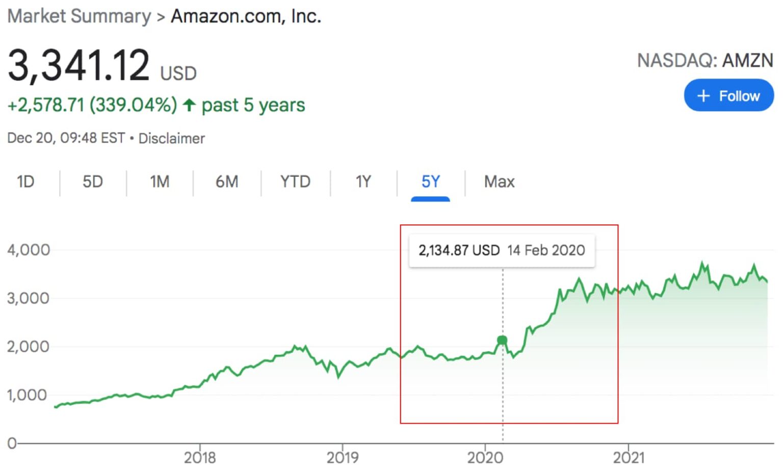Select the YTD performance view

tap(295, 181)
